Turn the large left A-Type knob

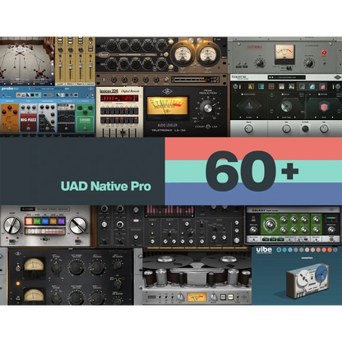click(12, 225)
